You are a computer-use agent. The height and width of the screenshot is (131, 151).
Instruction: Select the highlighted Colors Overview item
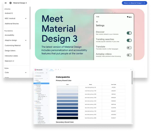[42, 83]
